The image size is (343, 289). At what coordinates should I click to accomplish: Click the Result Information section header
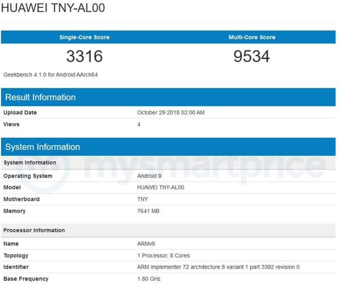40,97
